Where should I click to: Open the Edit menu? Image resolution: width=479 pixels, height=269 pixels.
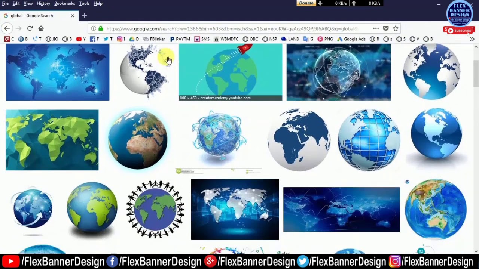pyautogui.click(x=16, y=3)
